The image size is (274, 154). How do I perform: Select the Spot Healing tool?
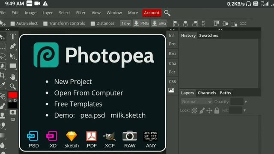[3, 96]
